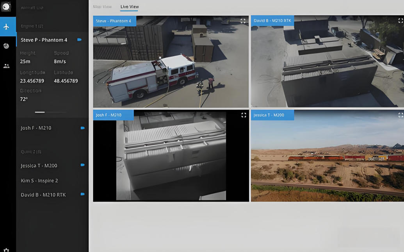Open the aircraft list via airplane icon

coord(6,27)
